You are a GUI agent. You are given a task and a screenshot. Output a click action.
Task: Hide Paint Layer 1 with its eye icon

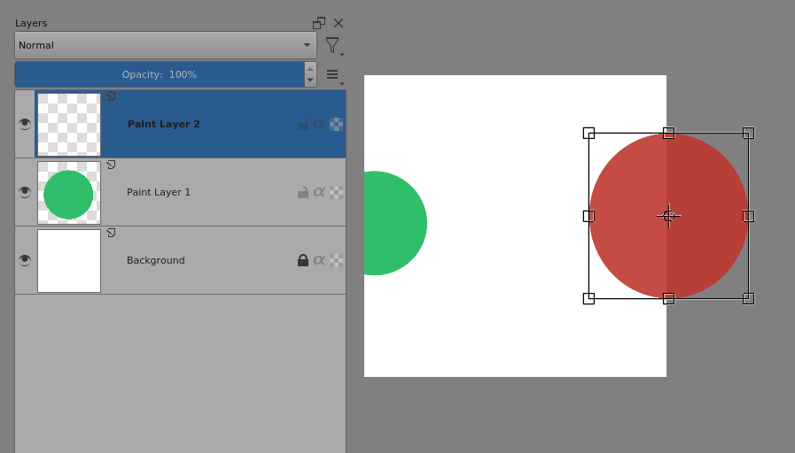[25, 192]
